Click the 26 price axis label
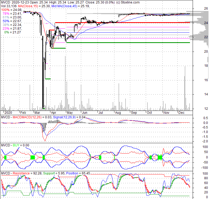Viewport: 209px width, 199px height. (206, 9)
